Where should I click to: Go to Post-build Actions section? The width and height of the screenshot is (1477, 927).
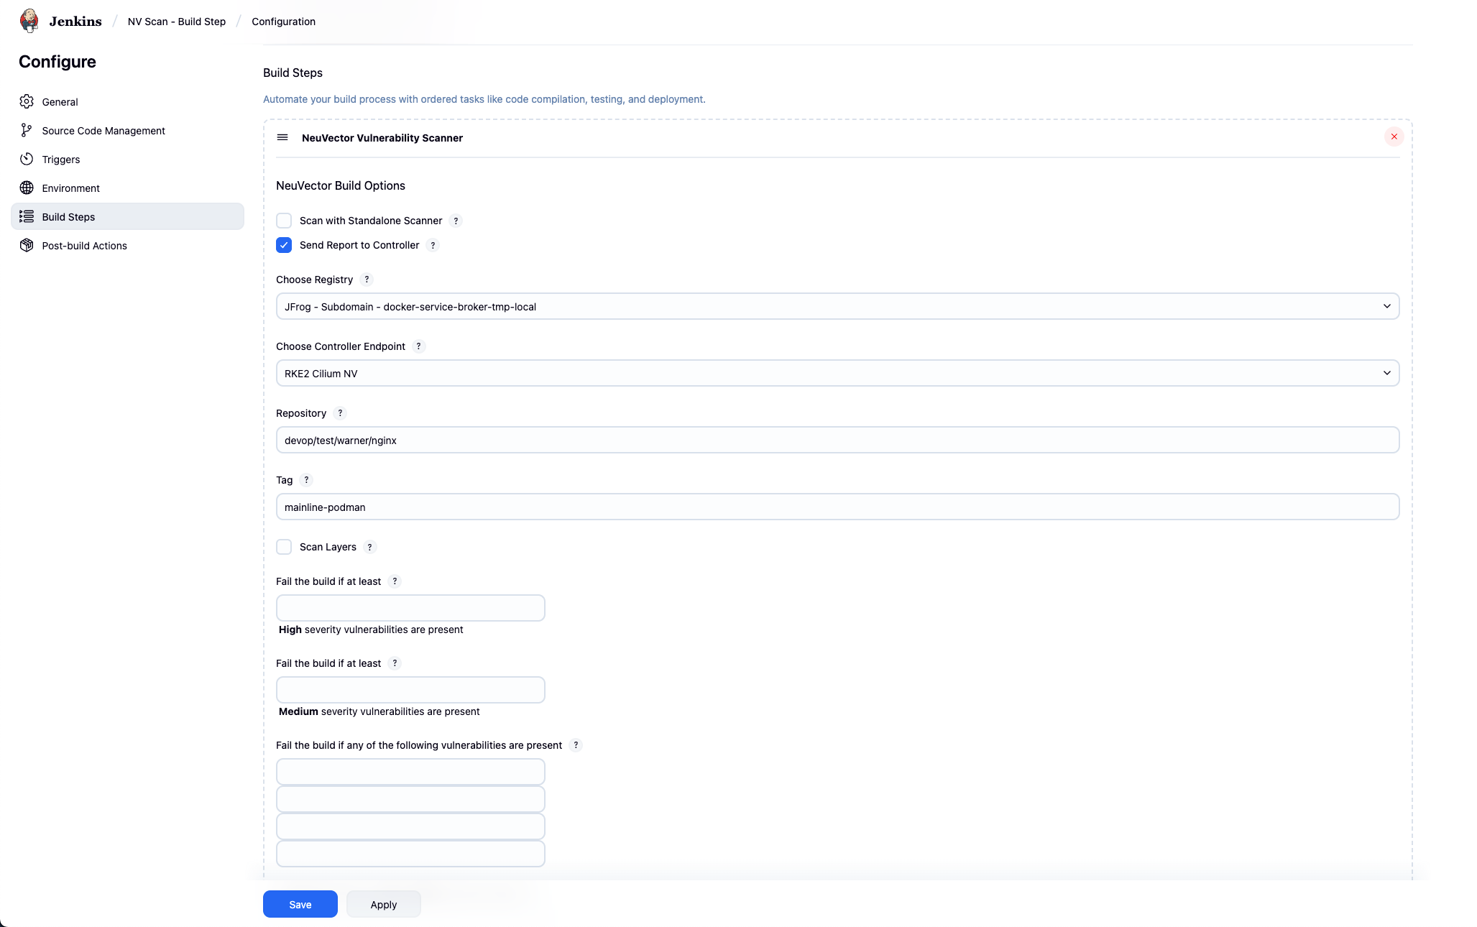84,246
